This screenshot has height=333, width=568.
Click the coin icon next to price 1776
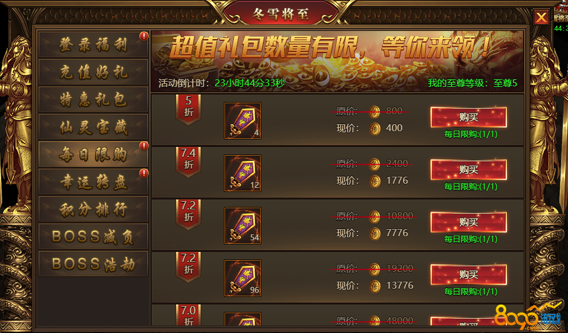(x=374, y=181)
